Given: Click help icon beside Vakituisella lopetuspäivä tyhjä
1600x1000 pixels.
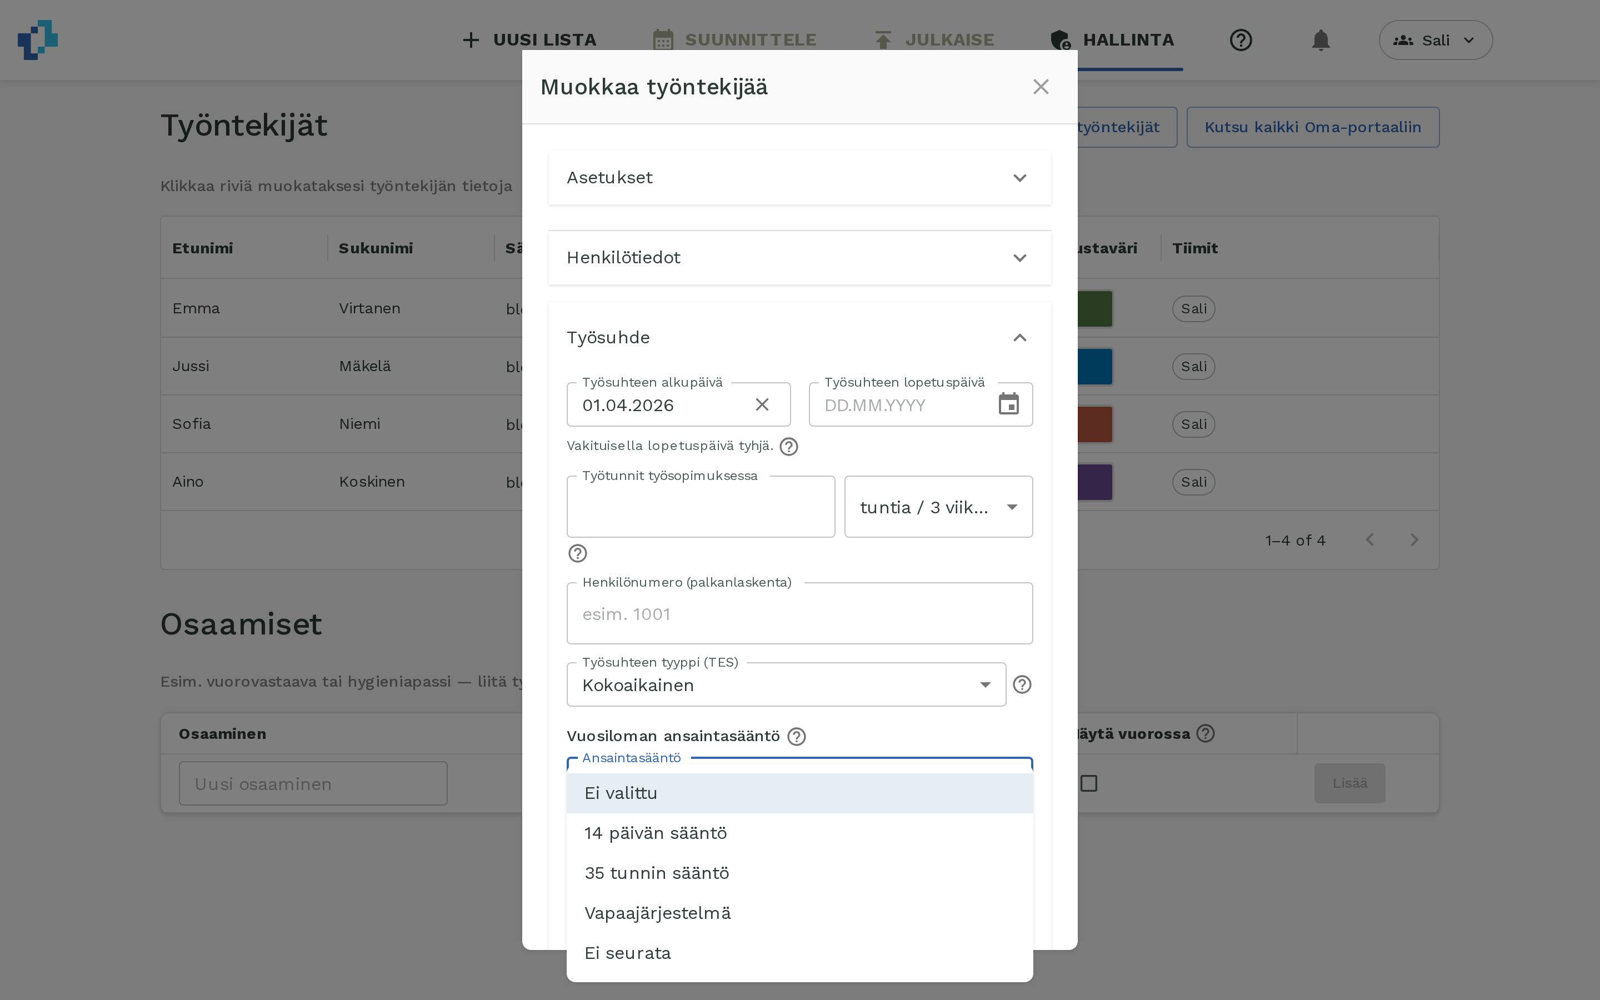Looking at the screenshot, I should tap(788, 447).
